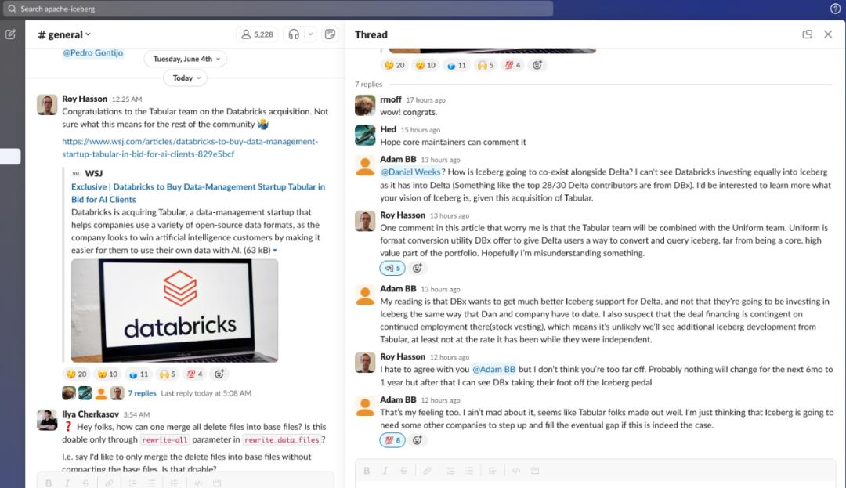The height and width of the screenshot is (488, 846).
Task: Click the Search apache-iceberg field
Action: tap(280, 9)
